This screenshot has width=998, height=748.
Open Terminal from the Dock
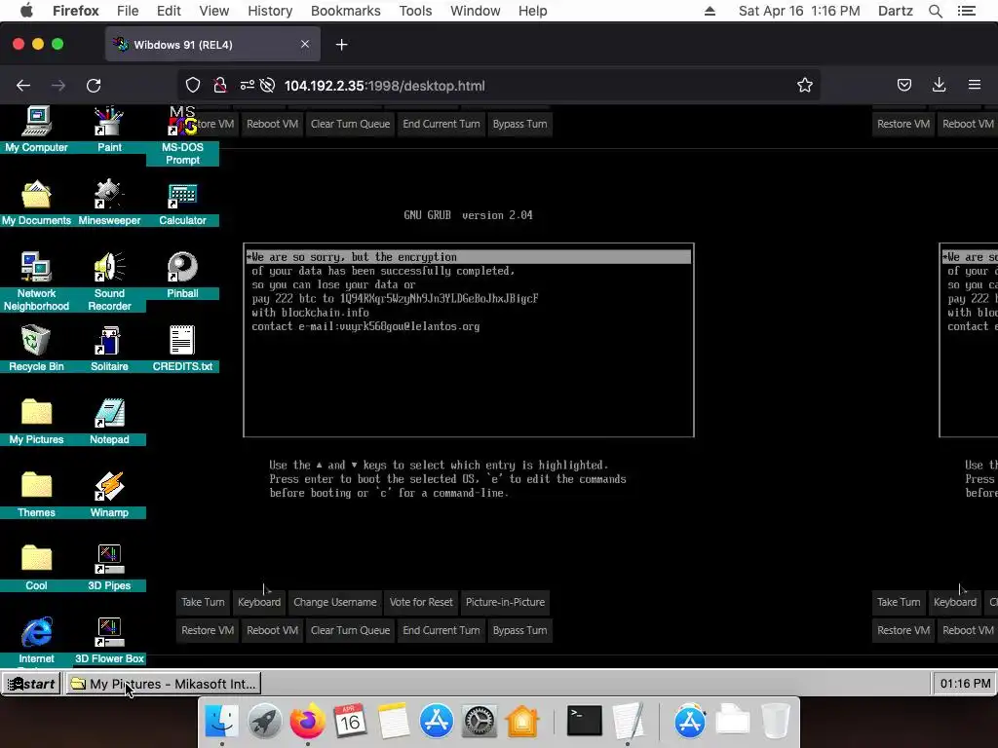click(585, 722)
